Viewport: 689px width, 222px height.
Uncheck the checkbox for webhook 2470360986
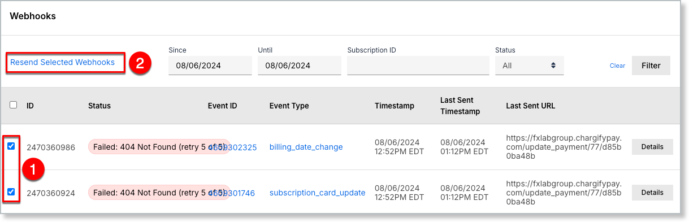[11, 146]
